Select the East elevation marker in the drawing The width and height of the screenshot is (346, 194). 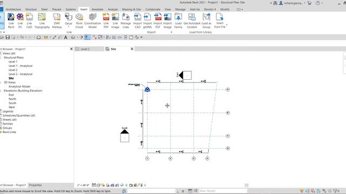coord(185,75)
